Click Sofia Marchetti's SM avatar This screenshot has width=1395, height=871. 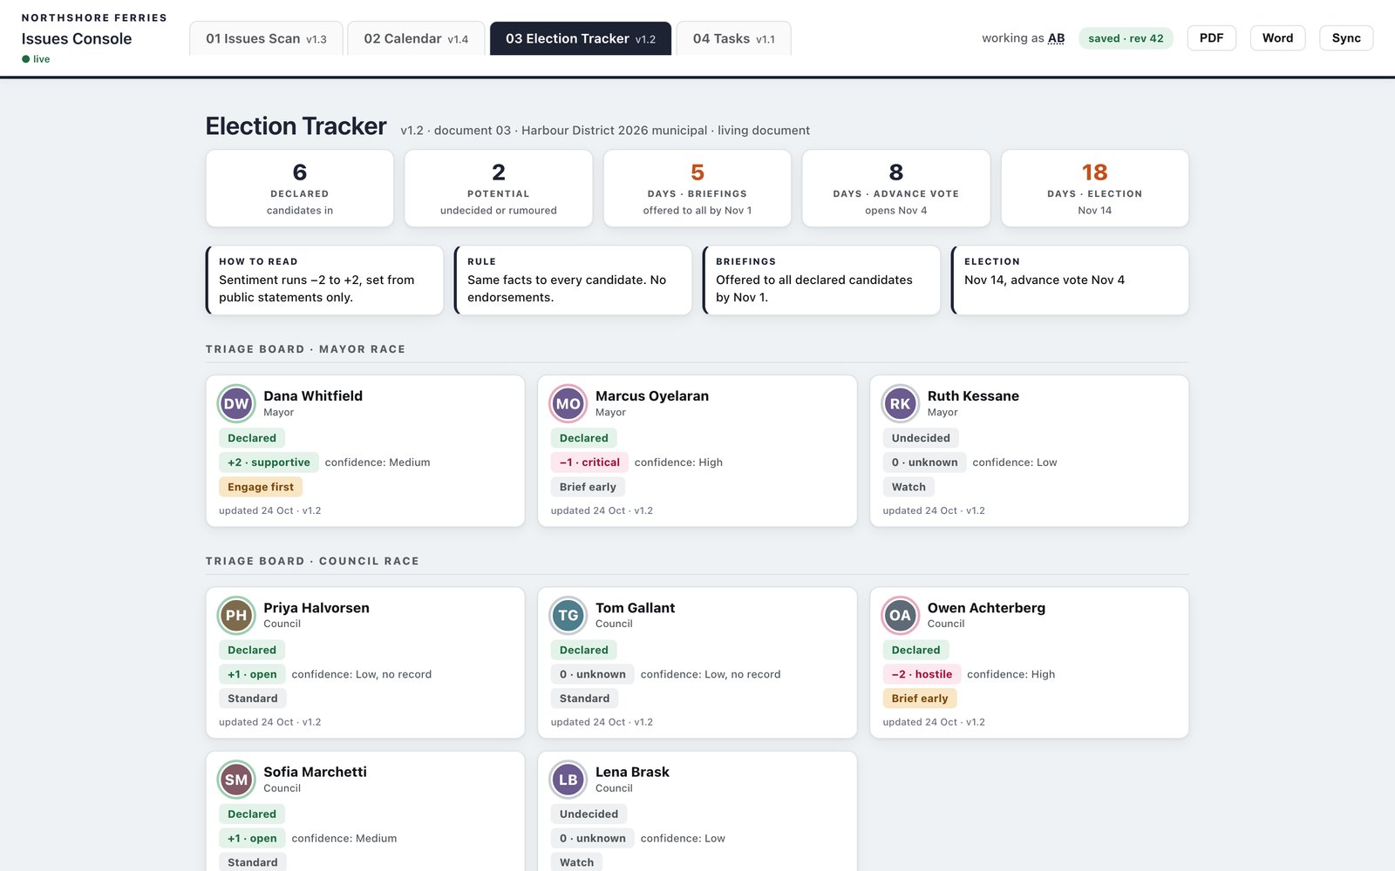236,780
